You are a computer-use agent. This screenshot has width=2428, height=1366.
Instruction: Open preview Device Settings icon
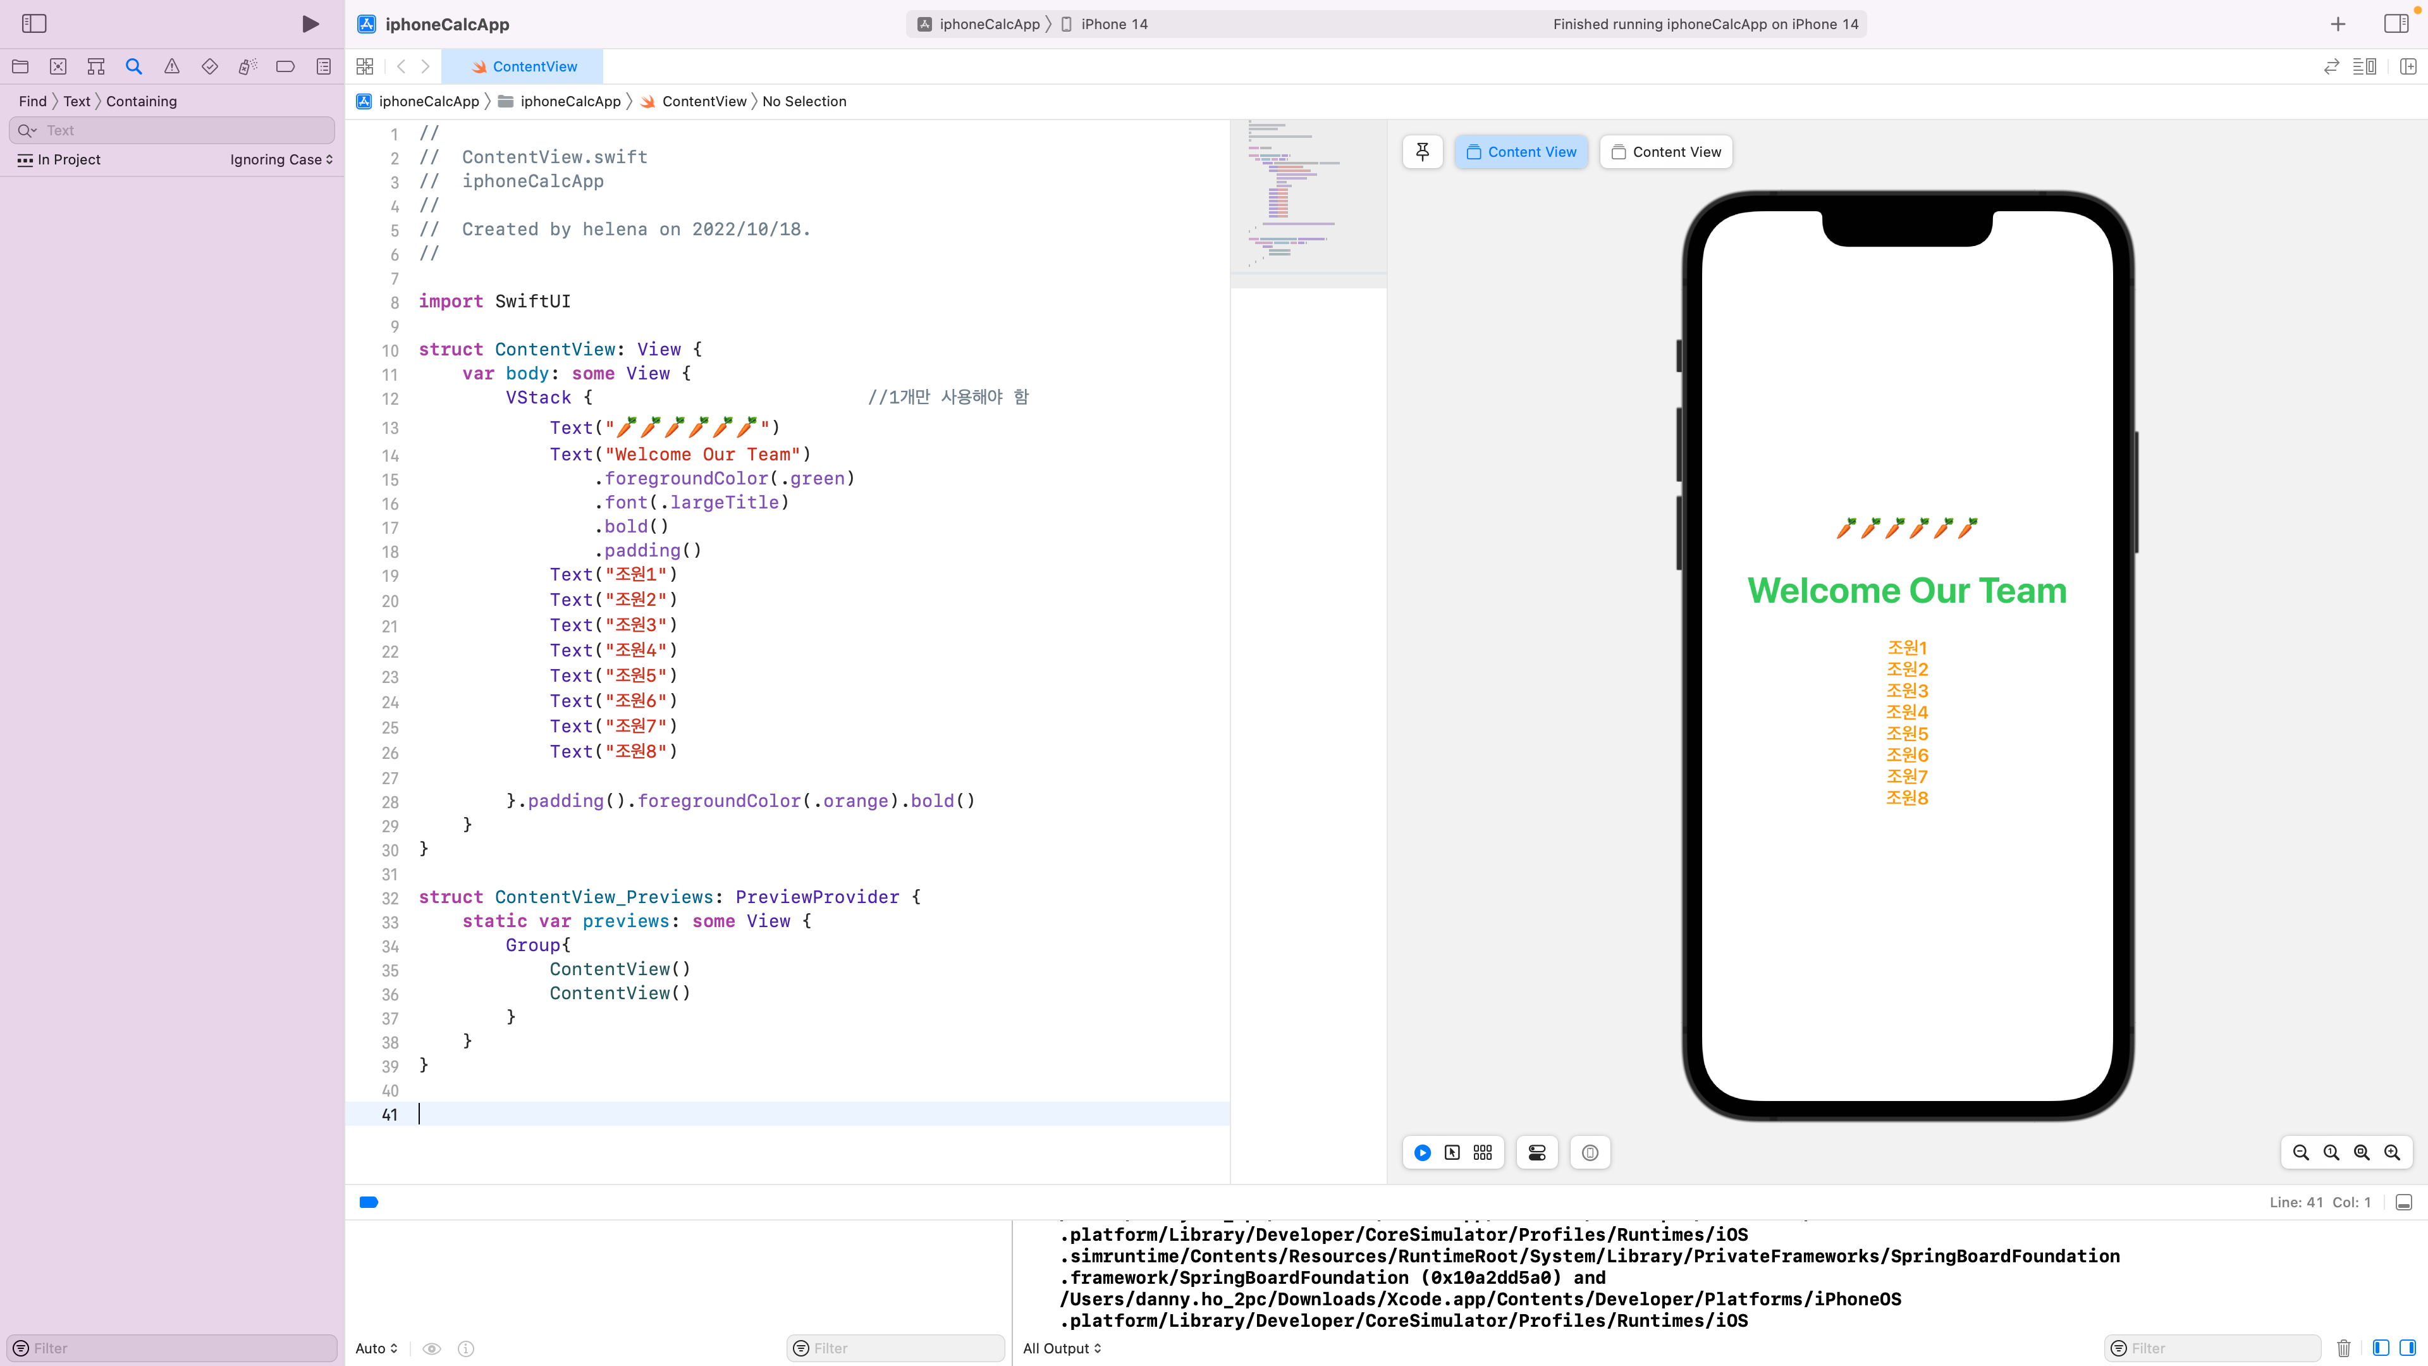[x=1537, y=1152]
